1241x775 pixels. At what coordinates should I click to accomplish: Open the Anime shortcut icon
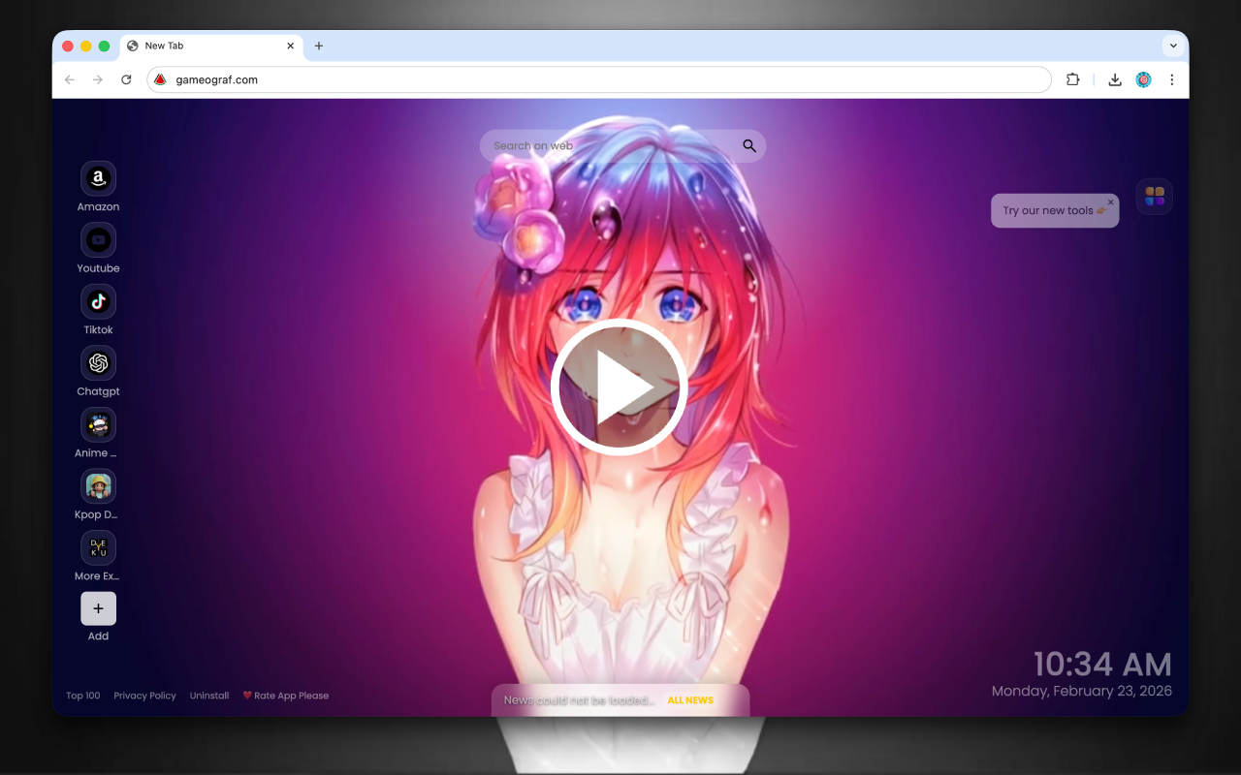pyautogui.click(x=98, y=424)
